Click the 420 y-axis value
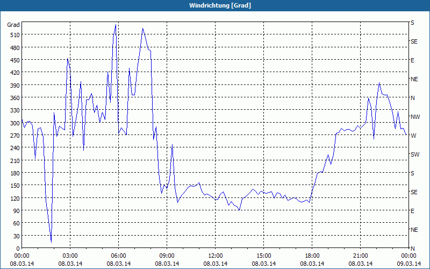This screenshot has width=430, height=269. 15,73
